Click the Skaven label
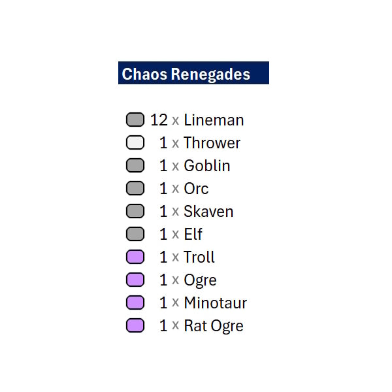The width and height of the screenshot is (392, 392). tap(208, 212)
